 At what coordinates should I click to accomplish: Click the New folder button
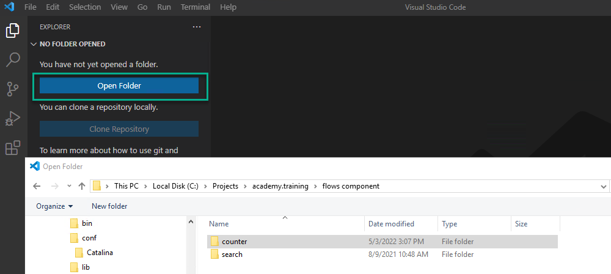click(x=109, y=206)
